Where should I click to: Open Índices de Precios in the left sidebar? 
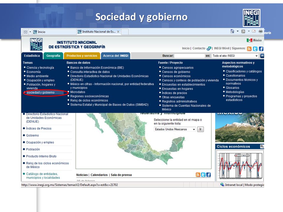point(39,128)
